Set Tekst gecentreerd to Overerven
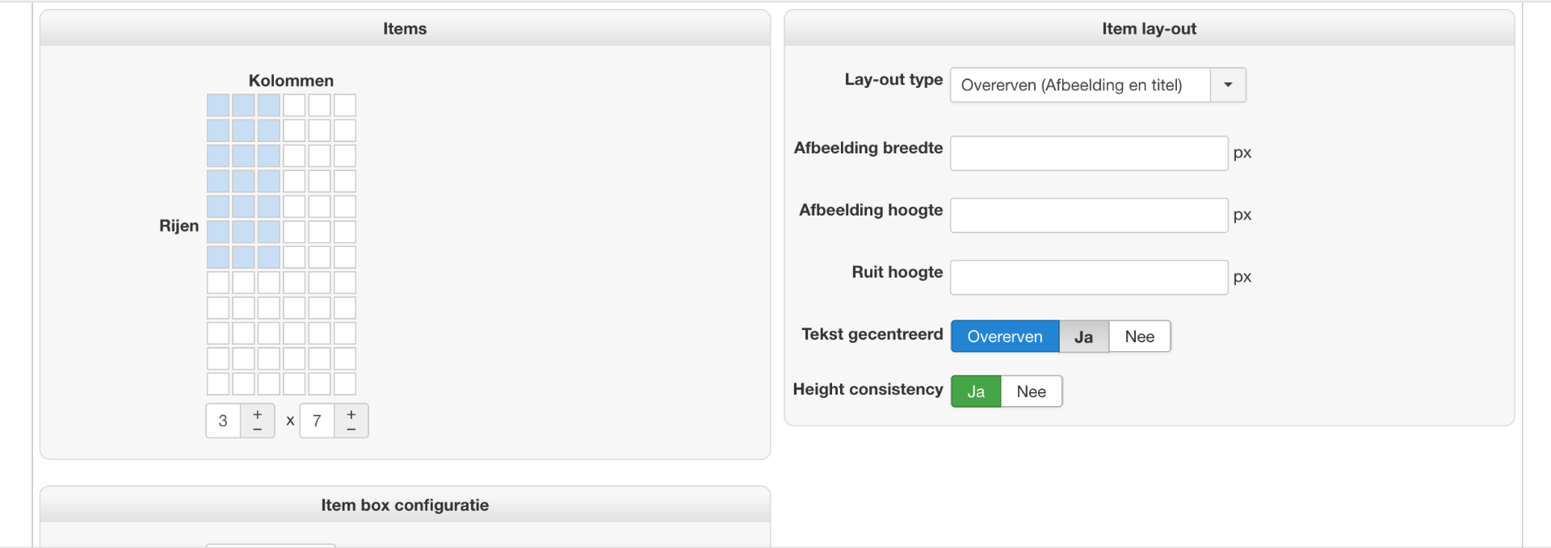Viewport: 1551px width, 548px height. coord(1004,337)
